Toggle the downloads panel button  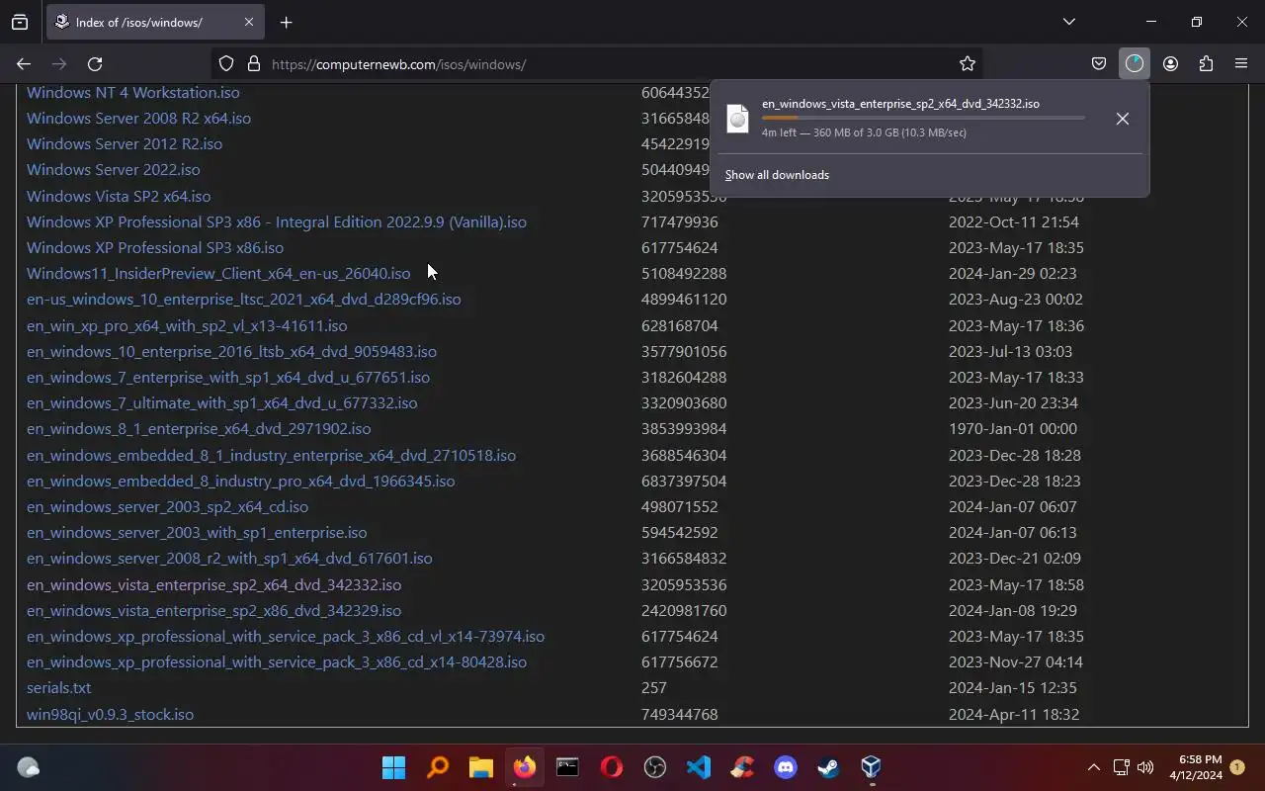click(1135, 64)
